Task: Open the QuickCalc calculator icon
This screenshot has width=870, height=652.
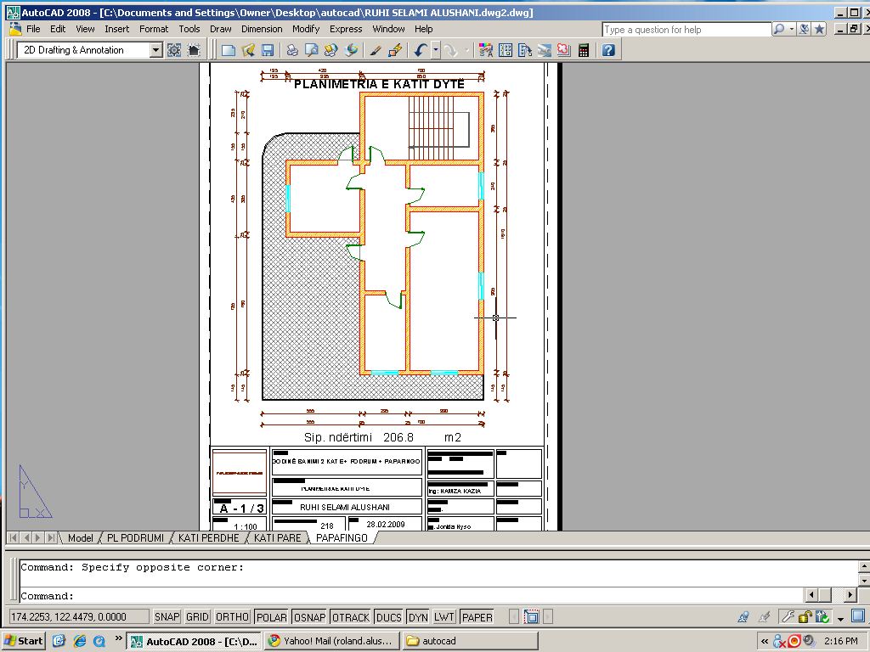Action: pos(584,50)
